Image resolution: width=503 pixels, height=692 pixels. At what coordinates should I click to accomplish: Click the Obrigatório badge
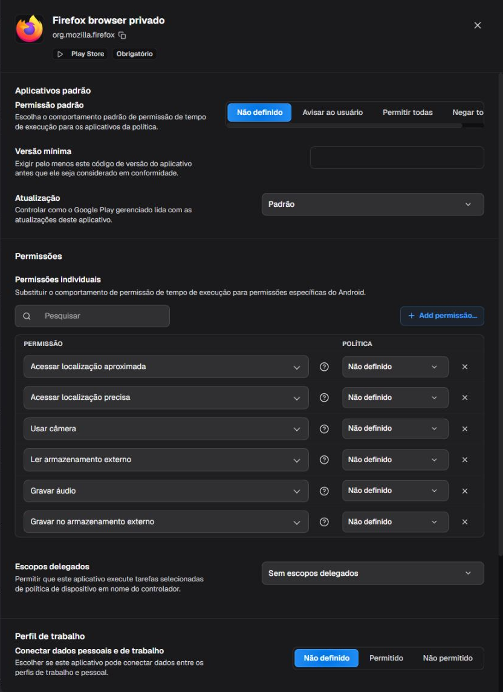(x=135, y=54)
